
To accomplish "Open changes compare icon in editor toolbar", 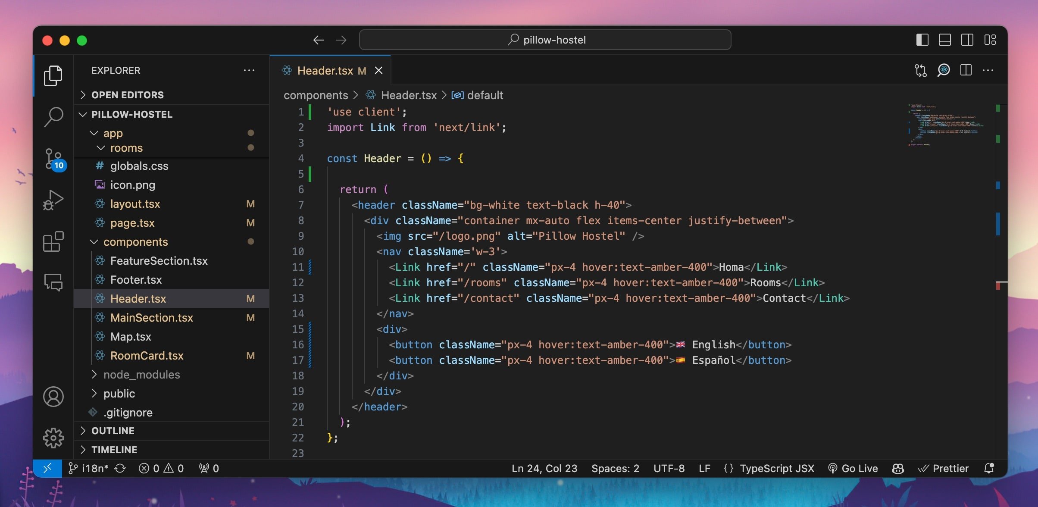I will [920, 70].
